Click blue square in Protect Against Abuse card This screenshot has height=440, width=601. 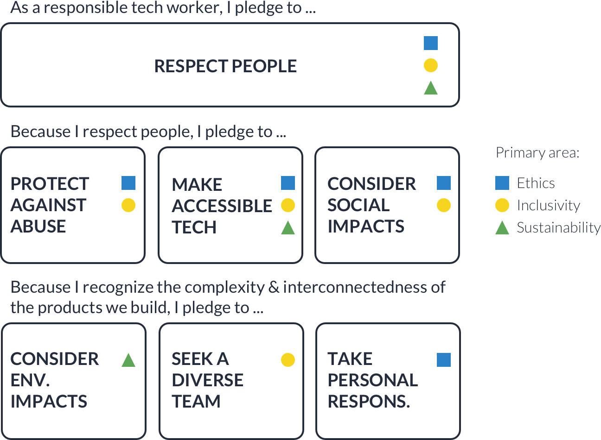[x=128, y=183]
